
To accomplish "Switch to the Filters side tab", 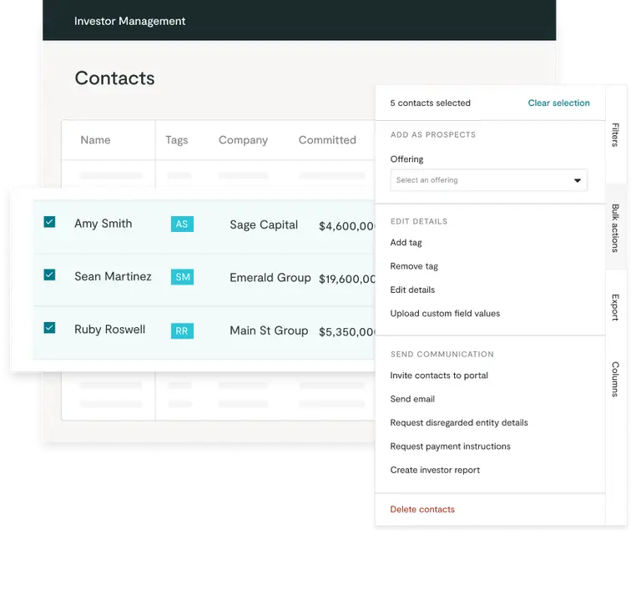I will coord(616,135).
